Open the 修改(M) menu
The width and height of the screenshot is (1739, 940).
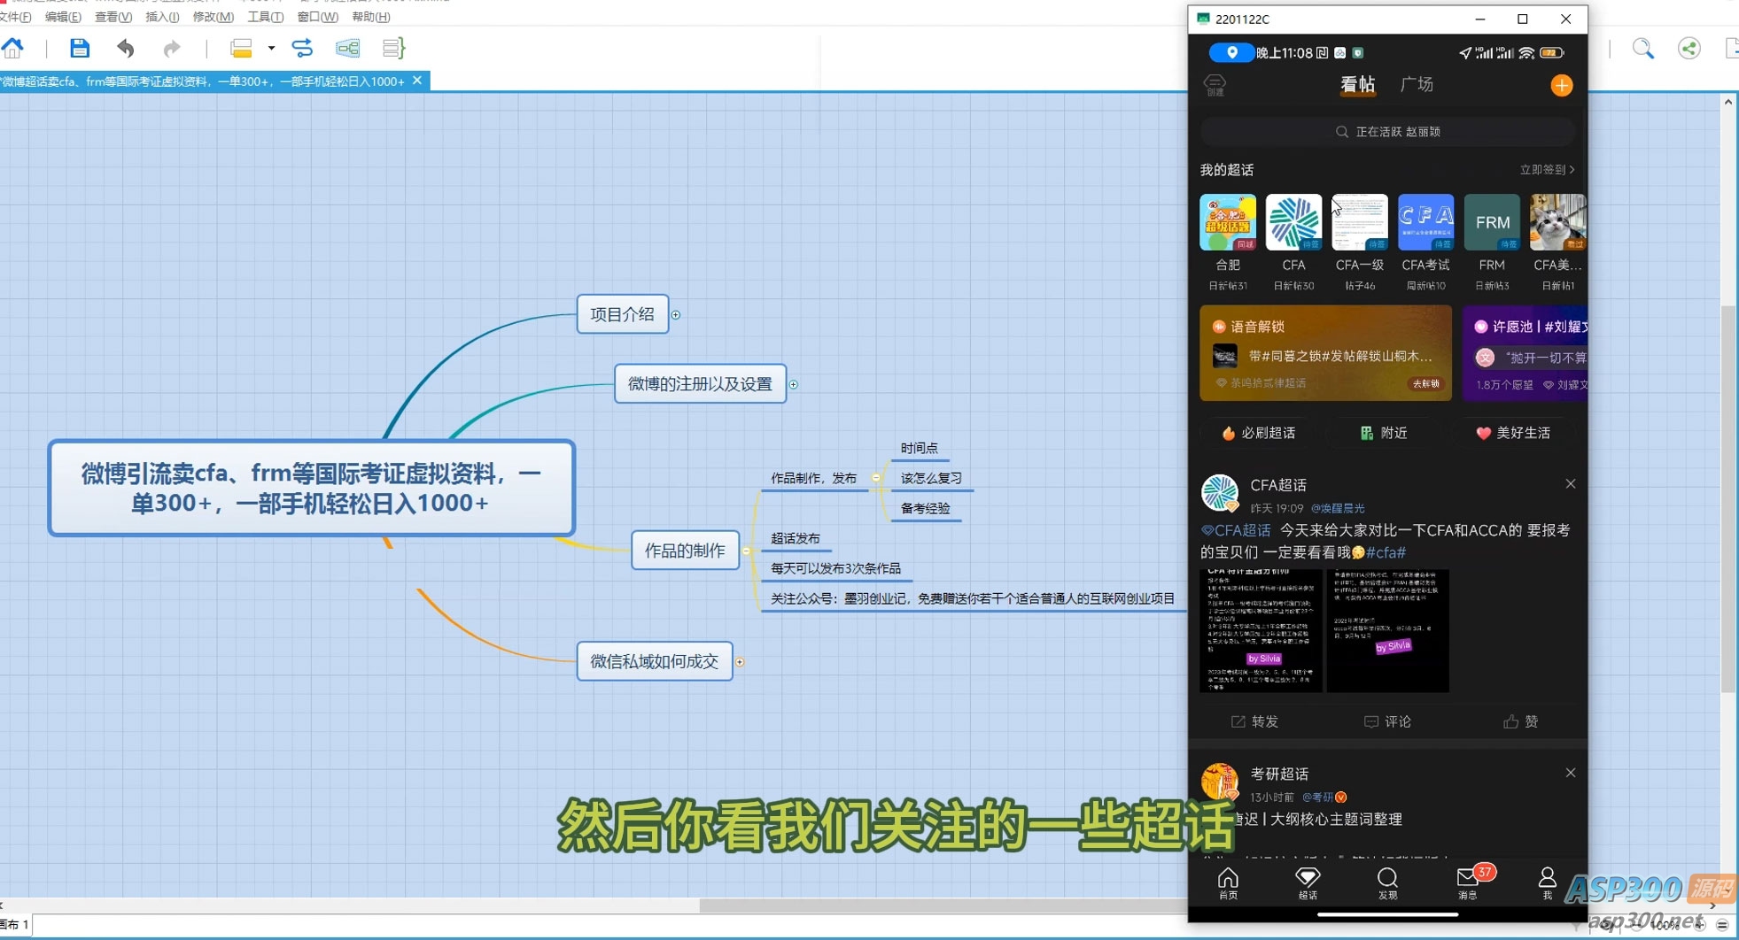pyautogui.click(x=213, y=17)
